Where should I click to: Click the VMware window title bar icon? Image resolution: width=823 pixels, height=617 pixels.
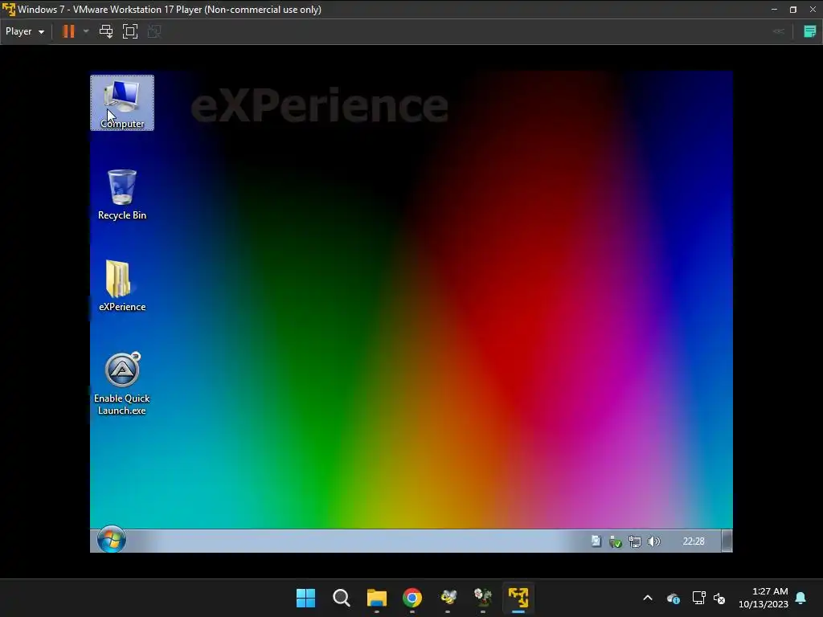coord(9,10)
